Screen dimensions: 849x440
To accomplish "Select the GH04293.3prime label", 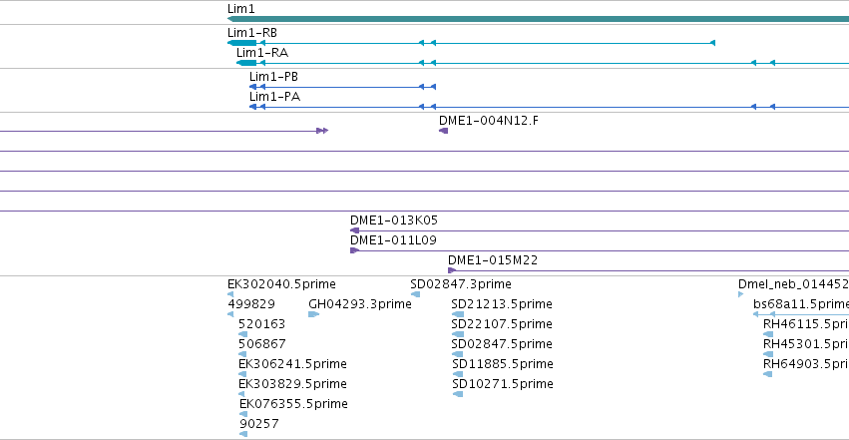I will coord(360,304).
